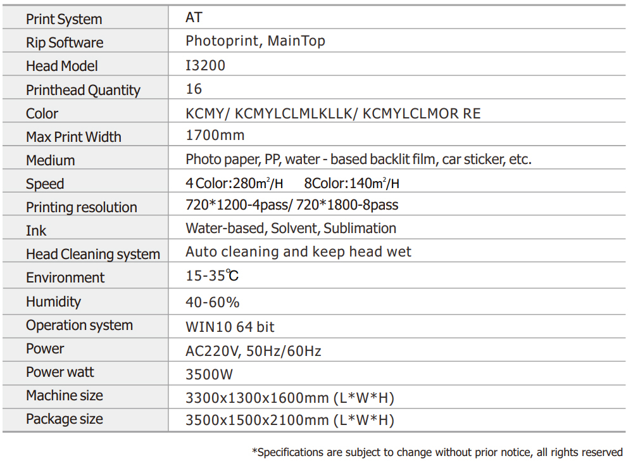The image size is (633, 463).
Task: Click the WIN10 64 bit value
Action: (230, 327)
